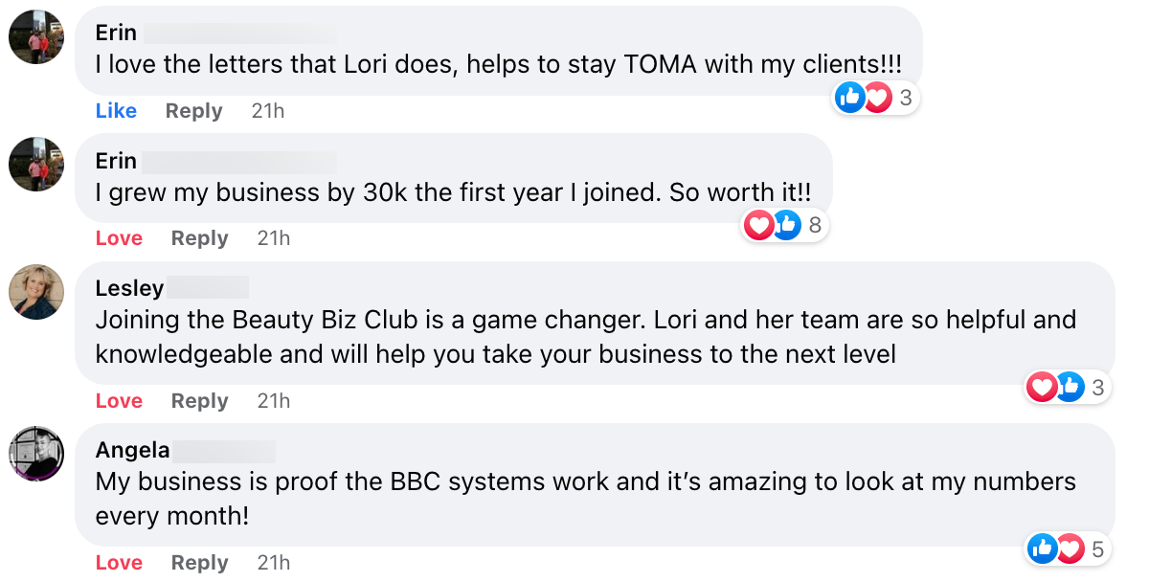Open the 21h timestamp on Angela's comment
The image size is (1149, 582).
tap(273, 563)
